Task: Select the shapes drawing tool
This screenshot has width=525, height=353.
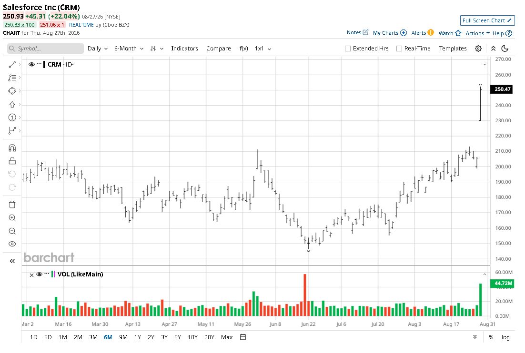Action: [12, 90]
